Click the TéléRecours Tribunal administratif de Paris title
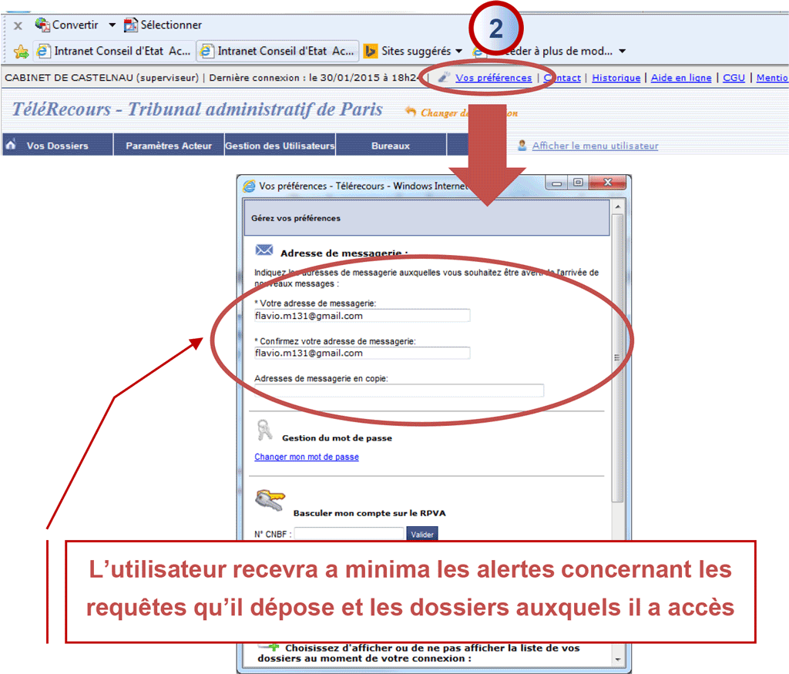This screenshot has width=789, height=674. (x=197, y=109)
